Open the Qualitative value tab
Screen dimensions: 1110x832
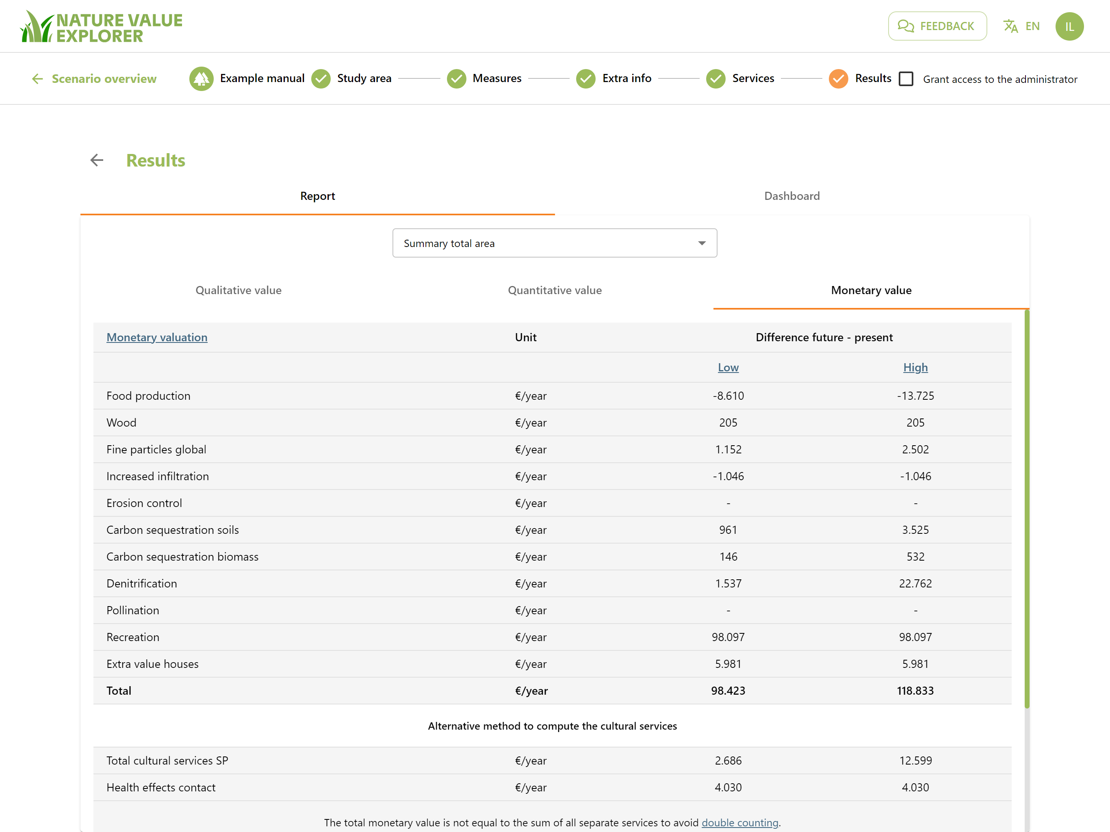238,290
